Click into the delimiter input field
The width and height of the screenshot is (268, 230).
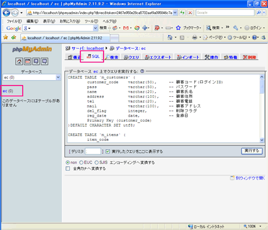[93, 152]
